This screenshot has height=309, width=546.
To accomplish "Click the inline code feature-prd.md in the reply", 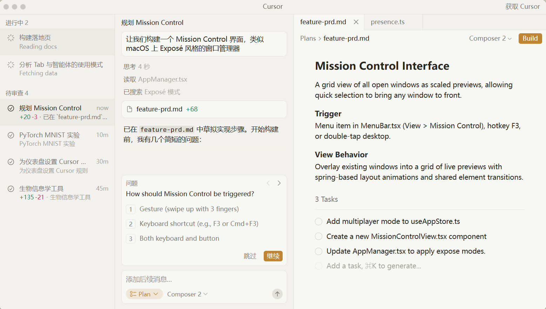I will [x=167, y=130].
